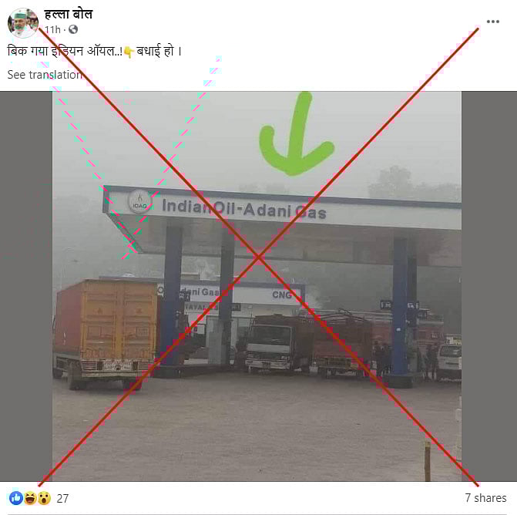Click the white van at photo's right edge
Image resolution: width=517 pixels, height=515 pixels.
[449, 362]
